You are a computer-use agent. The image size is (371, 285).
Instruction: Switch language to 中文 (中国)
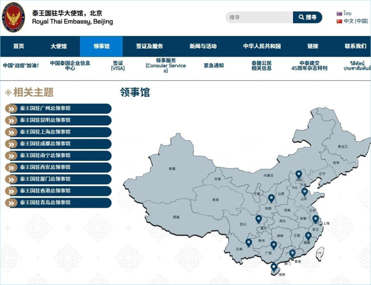pos(352,21)
